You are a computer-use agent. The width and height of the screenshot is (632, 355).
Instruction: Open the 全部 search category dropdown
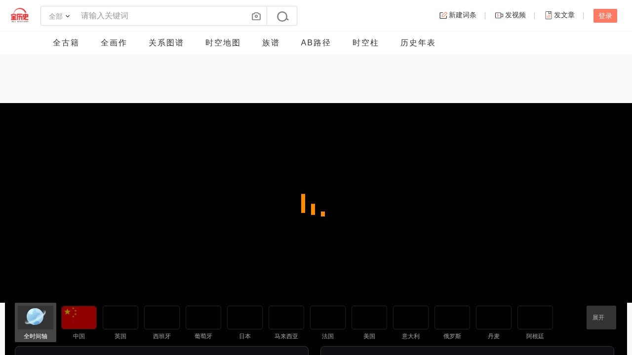click(x=59, y=16)
